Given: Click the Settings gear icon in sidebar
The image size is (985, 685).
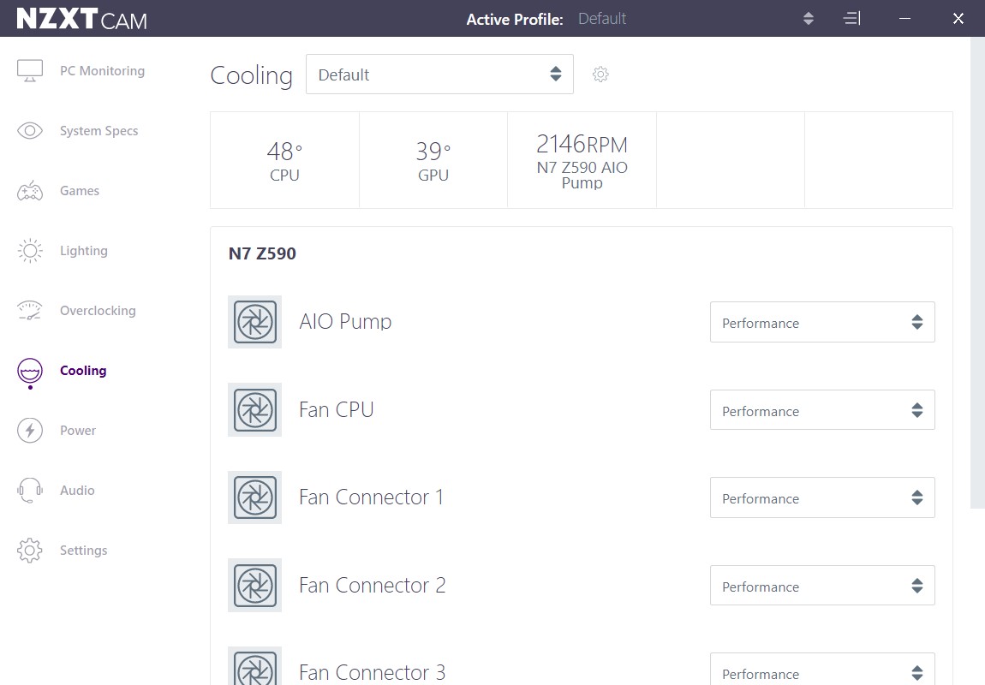Looking at the screenshot, I should (x=29, y=551).
